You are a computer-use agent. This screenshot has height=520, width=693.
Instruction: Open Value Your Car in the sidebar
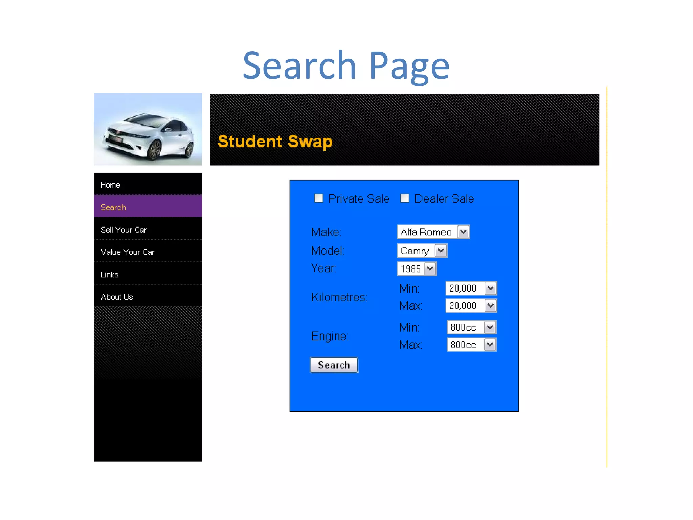148,251
